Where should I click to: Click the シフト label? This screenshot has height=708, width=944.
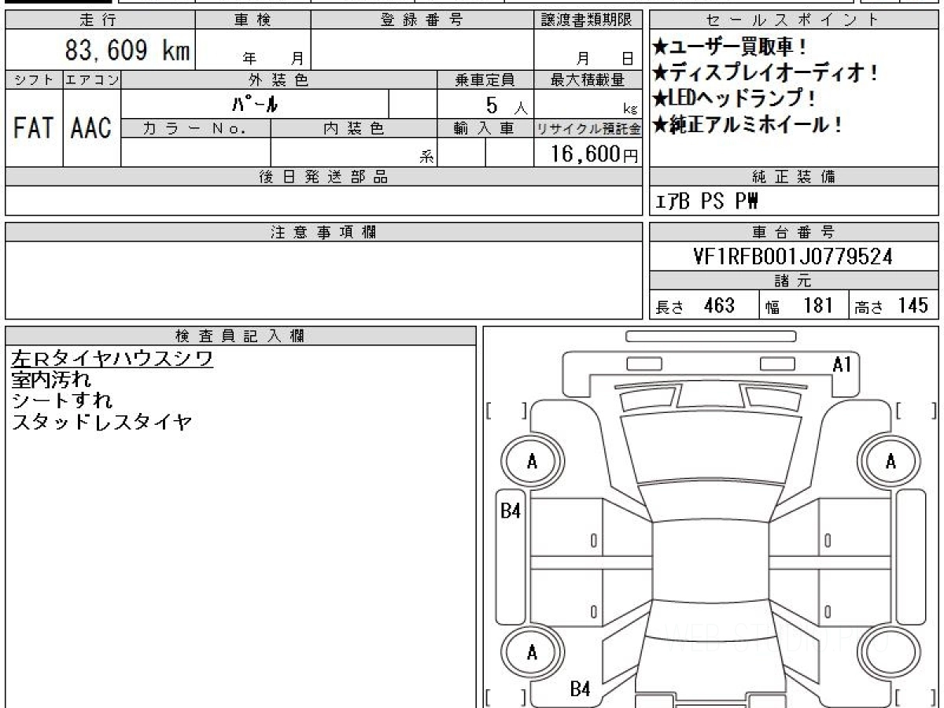(x=34, y=79)
